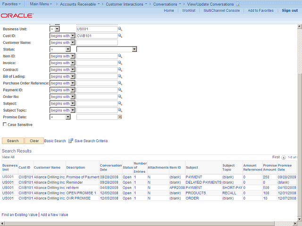The image size is (302, 226).
Task: Click the Save Search Criteria icon
Action: tap(71, 141)
